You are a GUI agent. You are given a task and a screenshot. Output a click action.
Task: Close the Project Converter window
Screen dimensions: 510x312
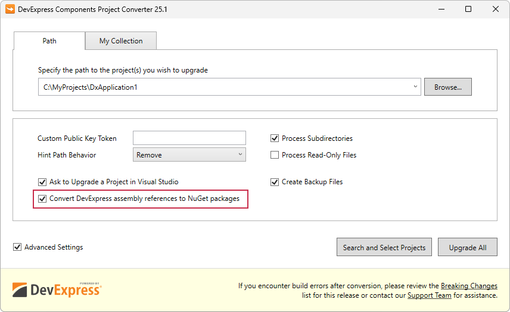click(496, 9)
